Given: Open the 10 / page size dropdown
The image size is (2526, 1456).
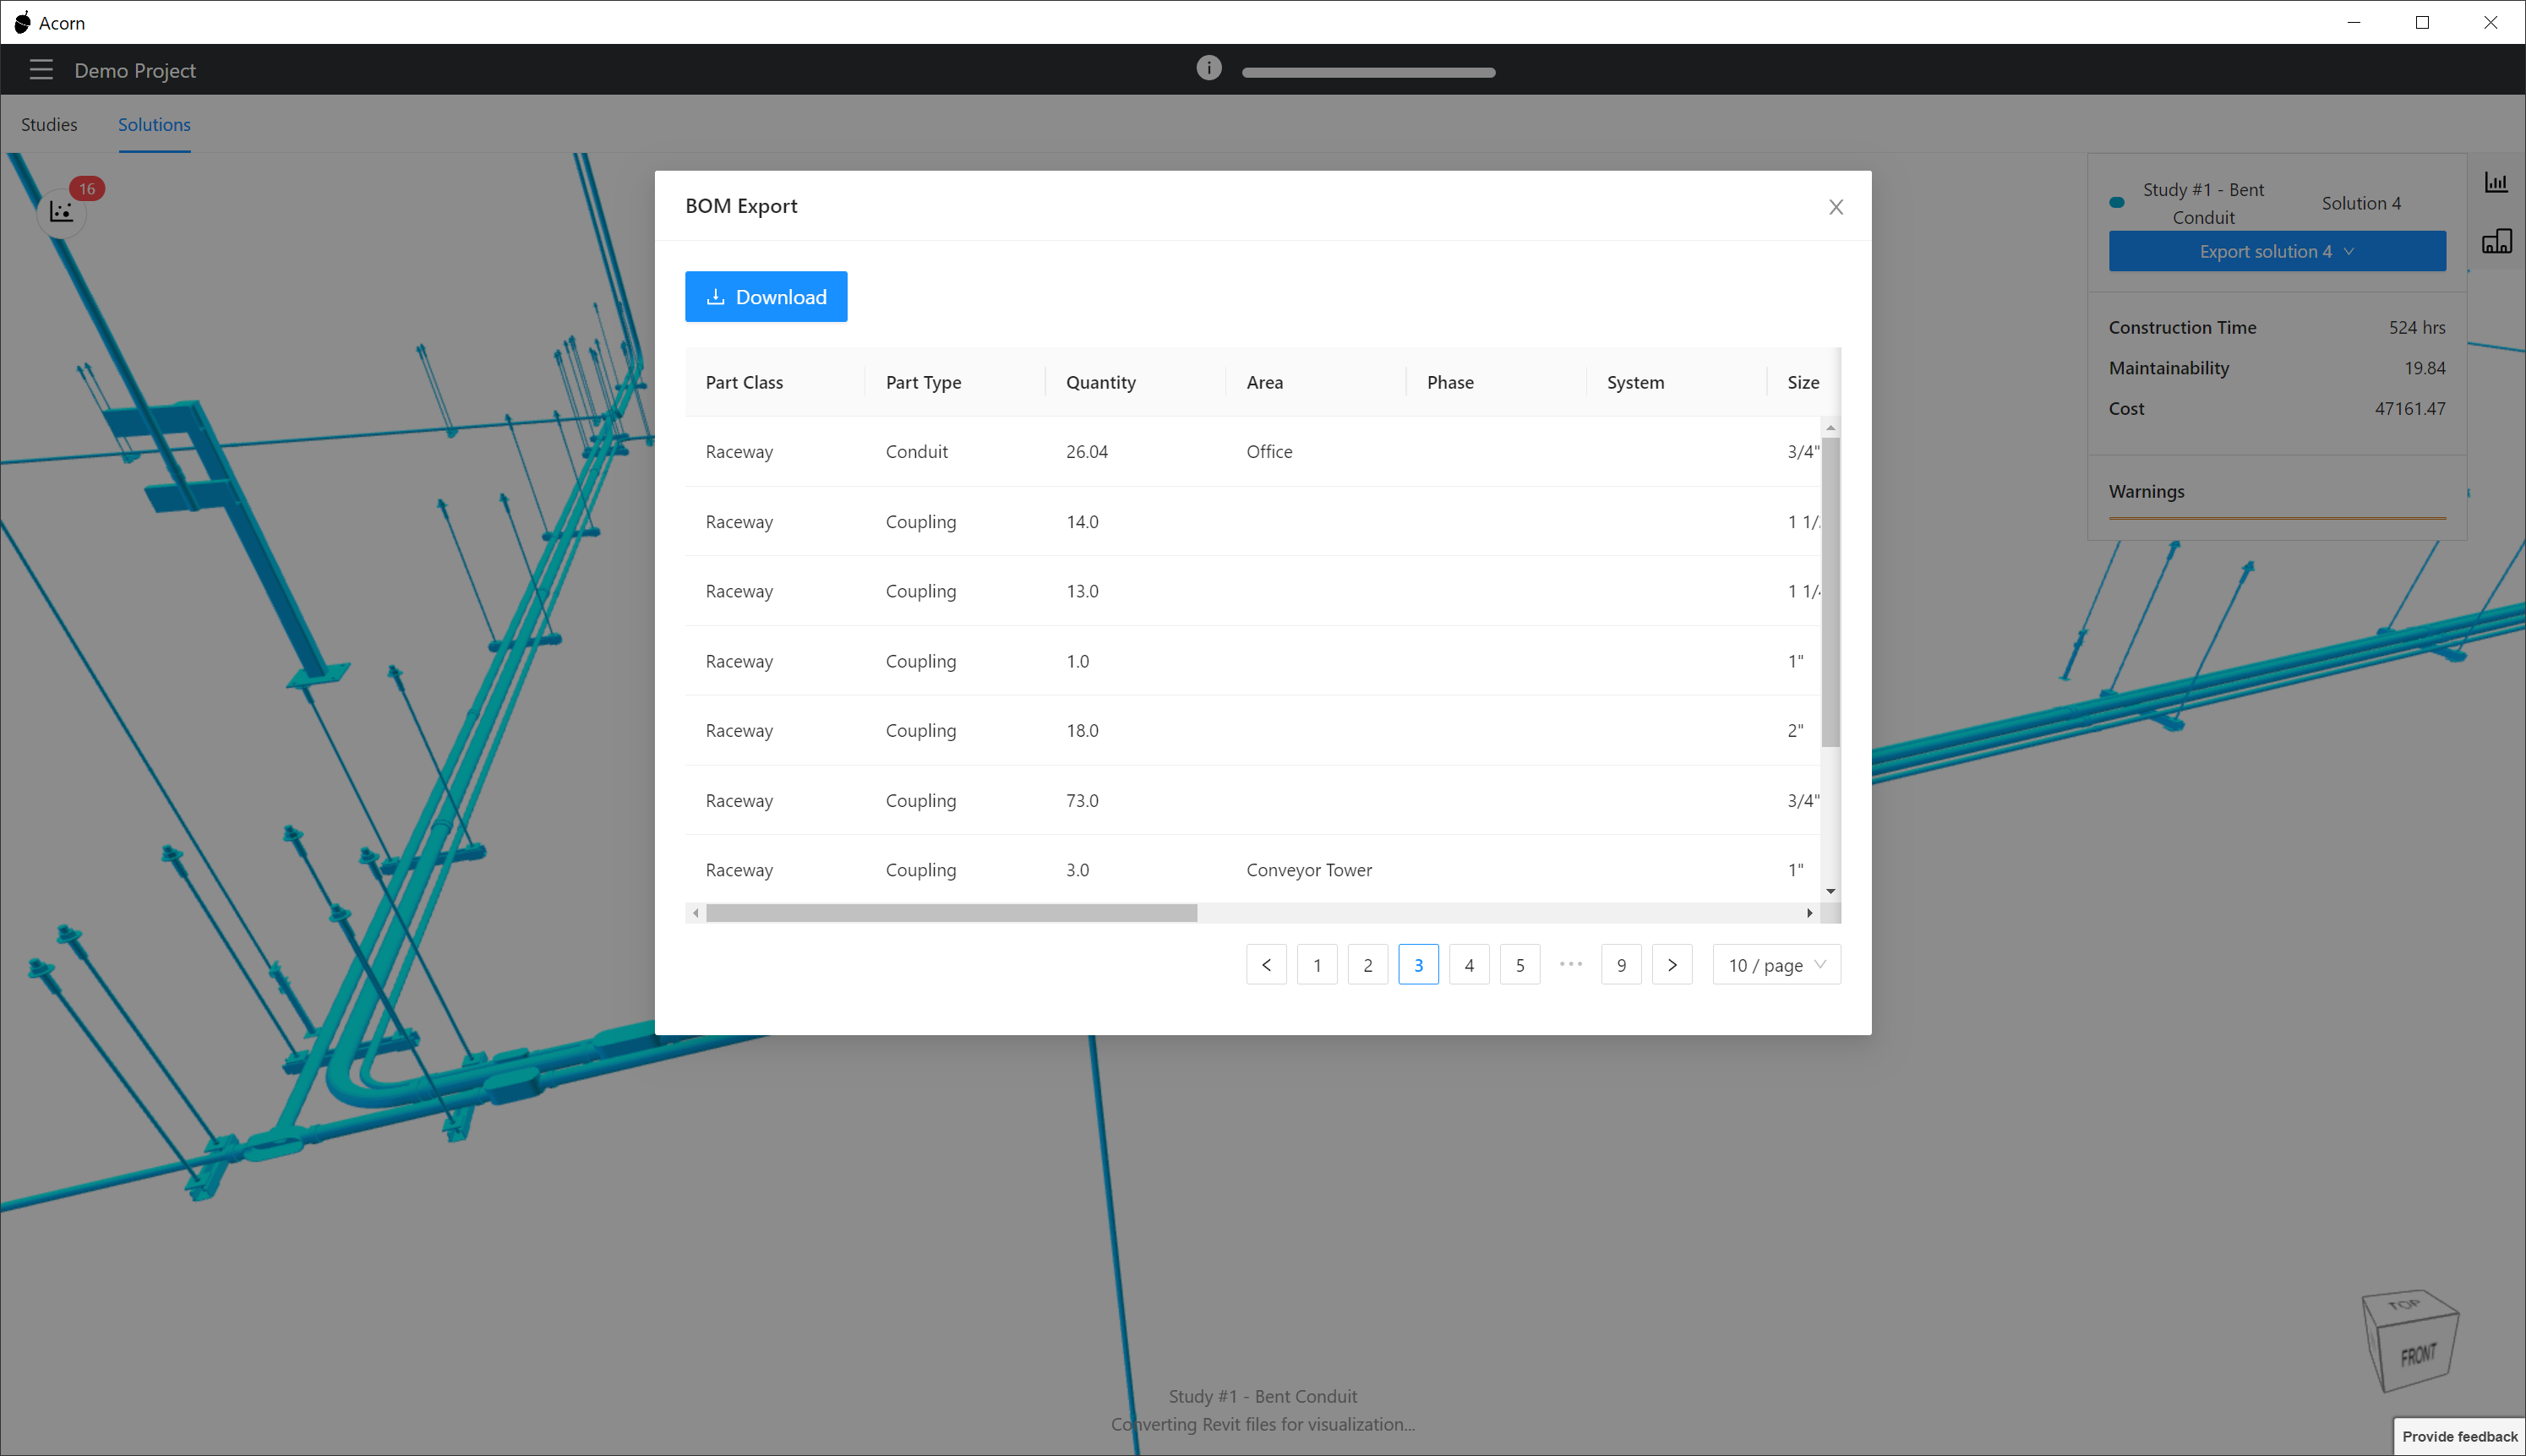Looking at the screenshot, I should click(1776, 965).
